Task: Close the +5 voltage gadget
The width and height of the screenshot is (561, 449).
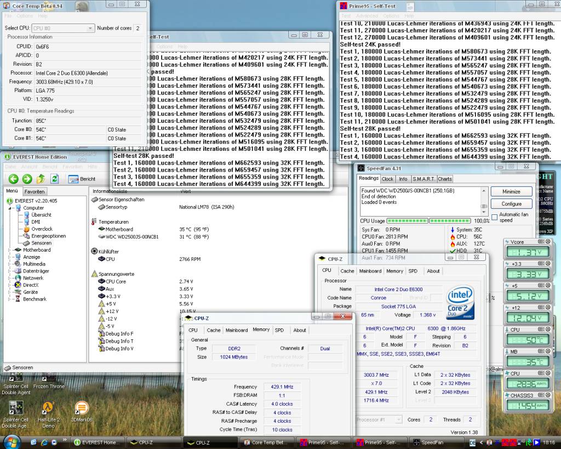Action: 548,286
